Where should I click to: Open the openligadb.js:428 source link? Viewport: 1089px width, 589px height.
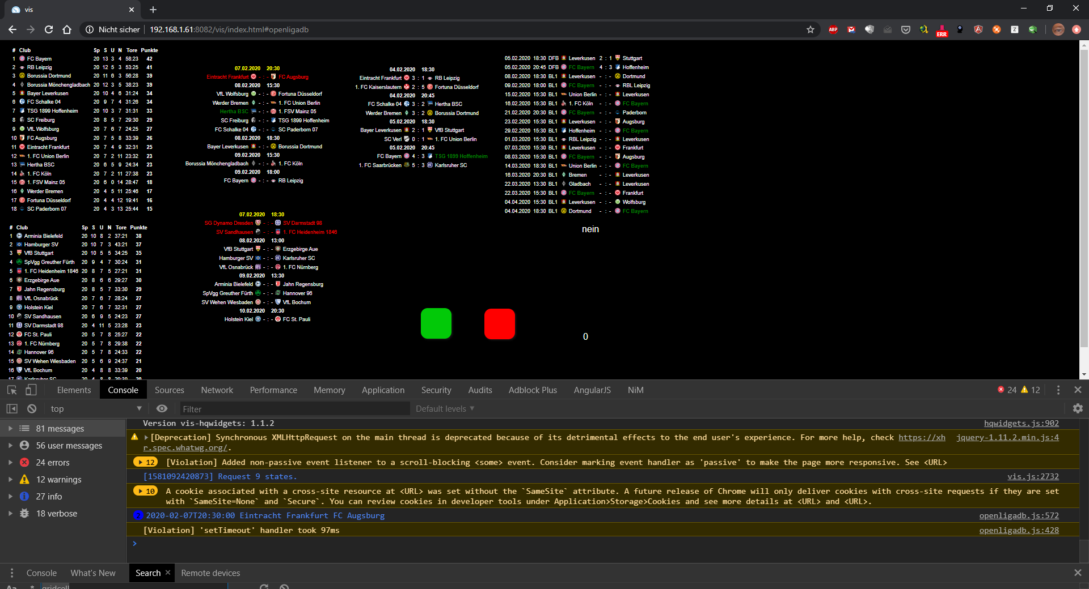pos(1019,530)
